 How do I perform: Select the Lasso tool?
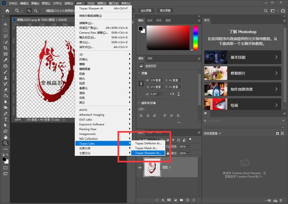pyautogui.click(x=5, y=36)
